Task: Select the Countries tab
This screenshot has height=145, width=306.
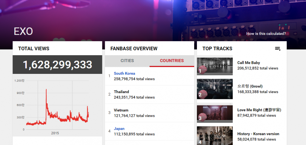Action: (x=172, y=61)
